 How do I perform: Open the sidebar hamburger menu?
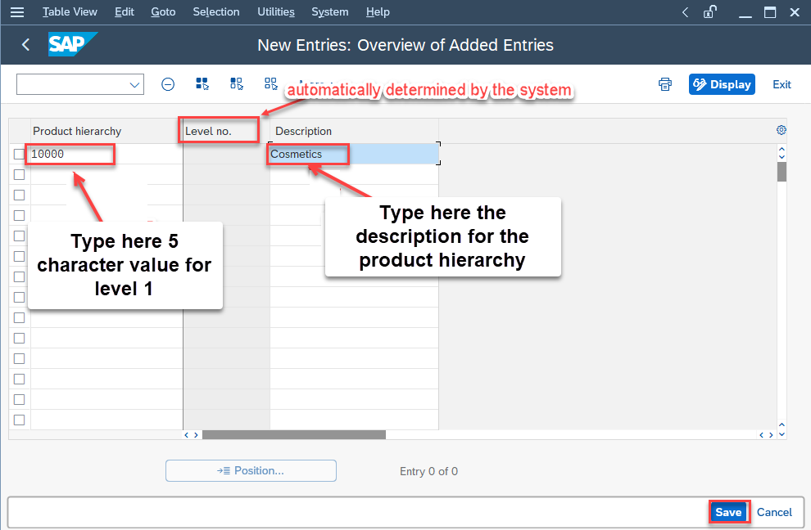coord(17,11)
